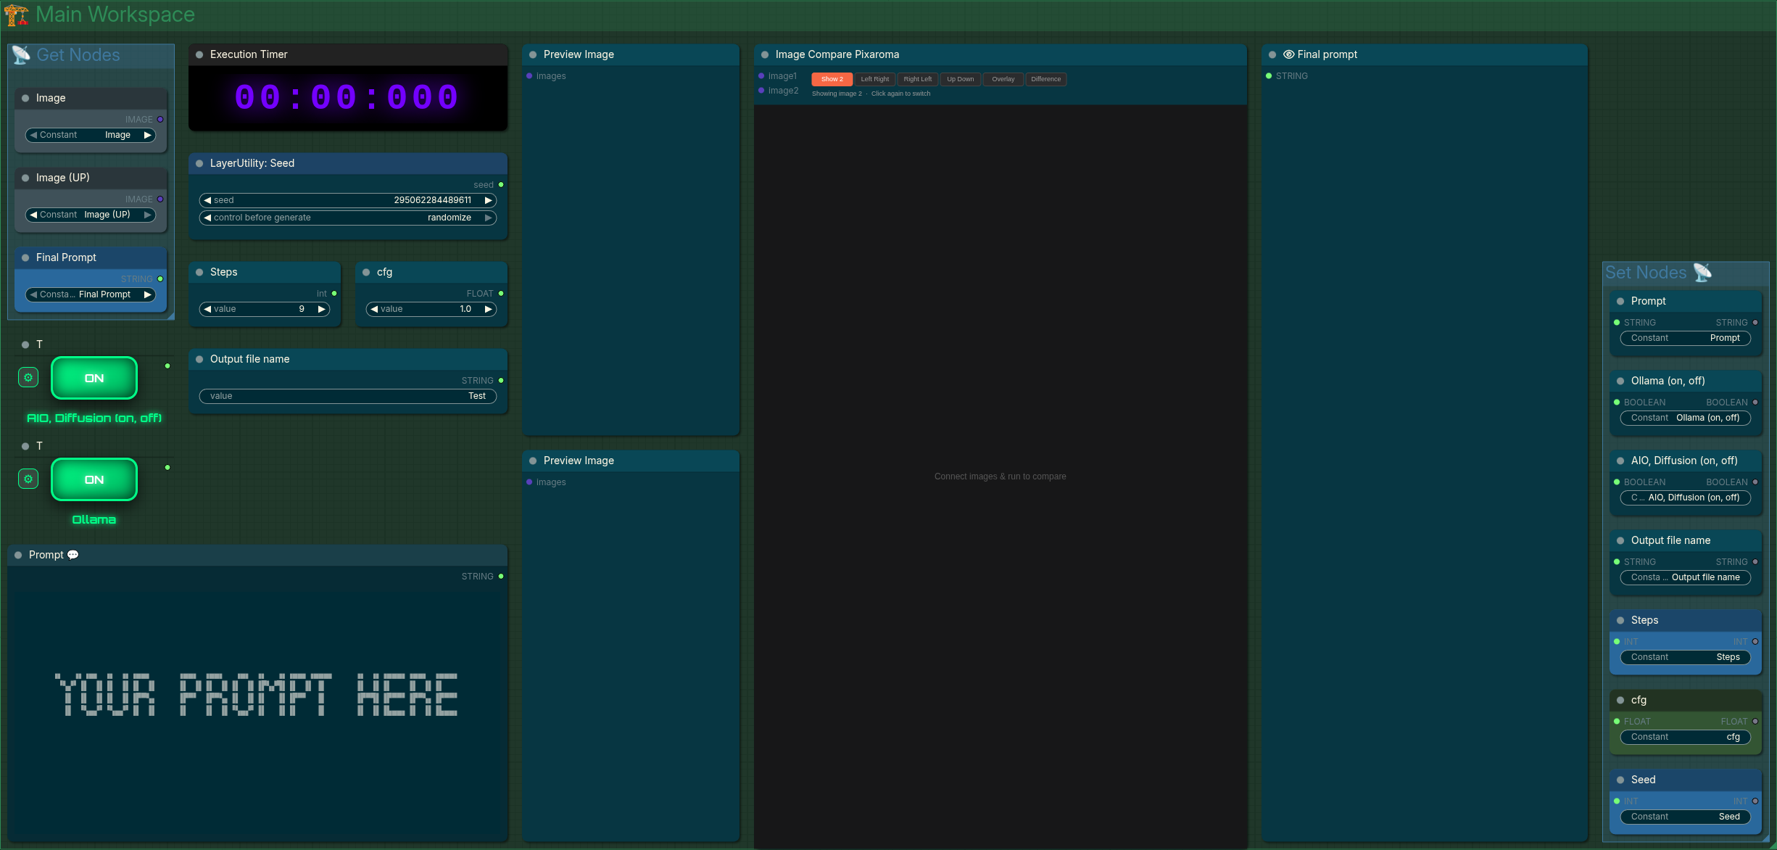Collapse the Output file name node
Image resolution: width=1777 pixels, height=850 pixels.
tap(199, 359)
